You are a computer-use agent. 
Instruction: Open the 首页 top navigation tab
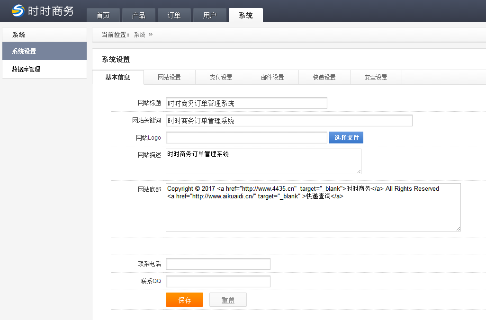pos(103,15)
